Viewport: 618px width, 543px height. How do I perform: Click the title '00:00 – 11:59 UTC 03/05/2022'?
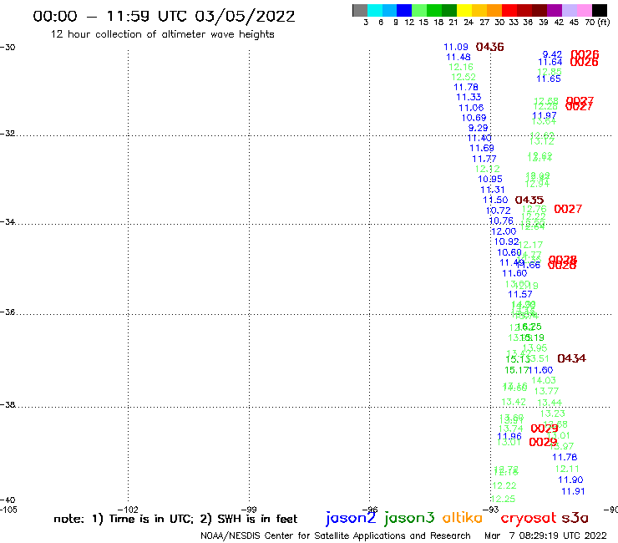point(164,16)
